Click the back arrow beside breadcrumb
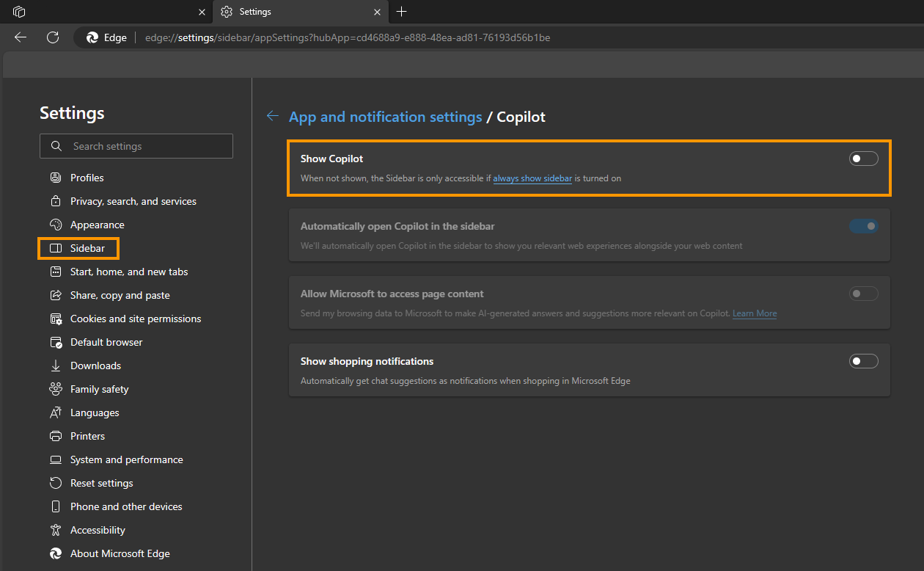The width and height of the screenshot is (924, 571). [273, 116]
